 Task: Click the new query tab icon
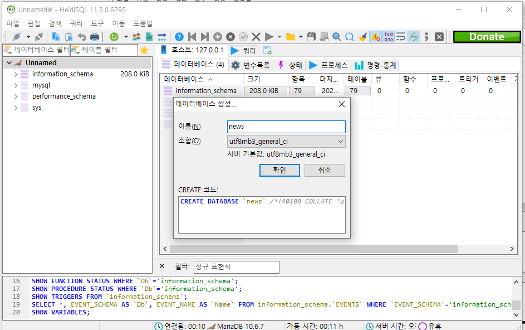[x=267, y=50]
